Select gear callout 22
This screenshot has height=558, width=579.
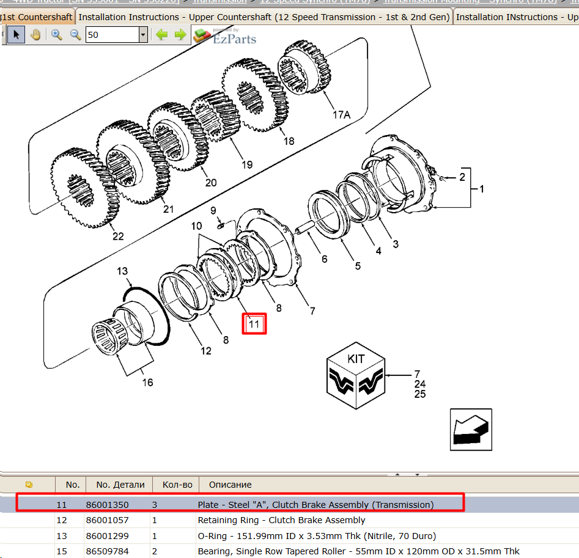118,236
